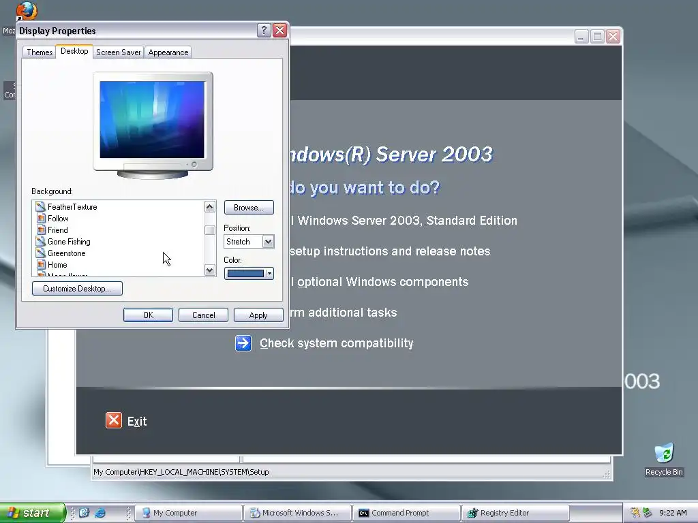The image size is (698, 523).
Task: Click Windows Server 2003, Standard Edition install link
Action: click(404, 221)
